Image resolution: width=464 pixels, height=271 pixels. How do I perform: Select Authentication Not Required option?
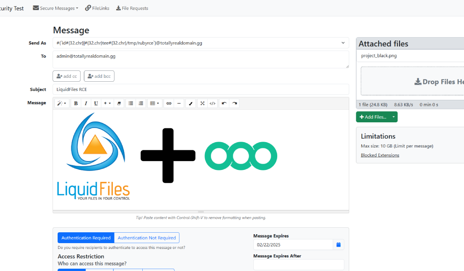(147, 237)
